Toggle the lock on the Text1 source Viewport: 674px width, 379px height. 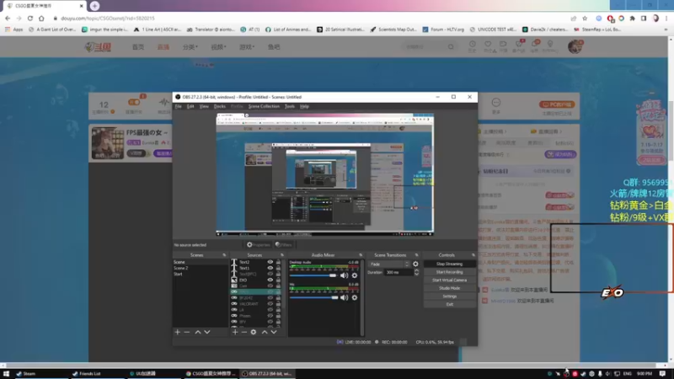pos(278,268)
